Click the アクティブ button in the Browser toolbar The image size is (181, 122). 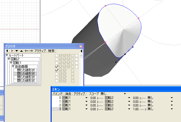pos(41,51)
